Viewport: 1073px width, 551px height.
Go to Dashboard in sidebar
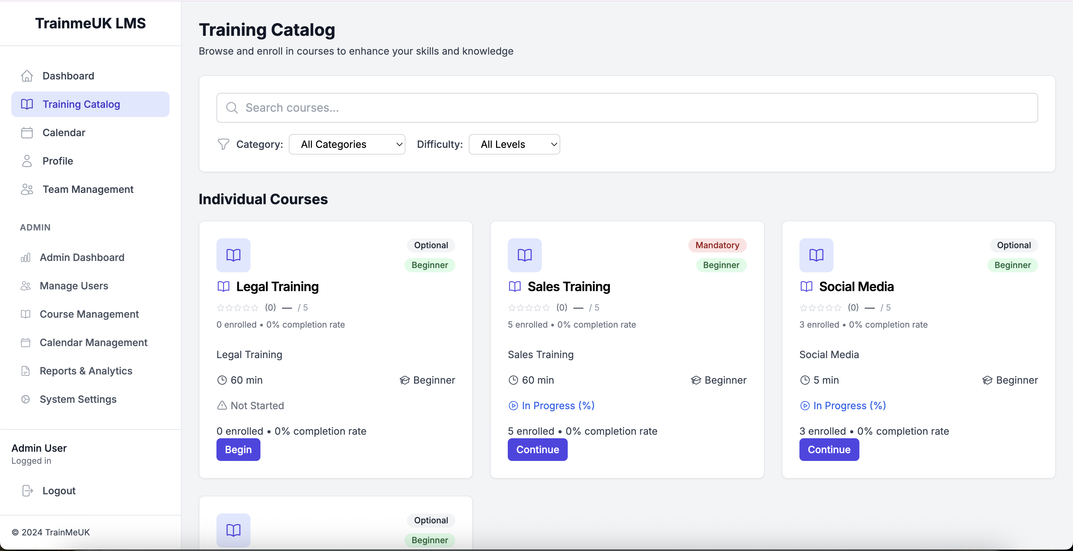click(x=90, y=76)
